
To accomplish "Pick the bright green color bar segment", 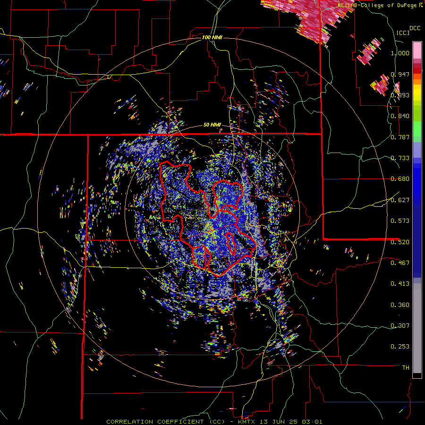I will point(417,129).
